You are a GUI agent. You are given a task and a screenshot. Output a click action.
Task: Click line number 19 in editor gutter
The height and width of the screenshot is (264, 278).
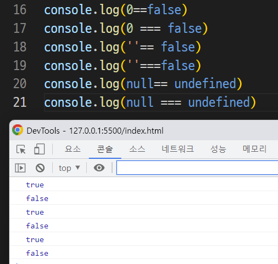pyautogui.click(x=20, y=65)
